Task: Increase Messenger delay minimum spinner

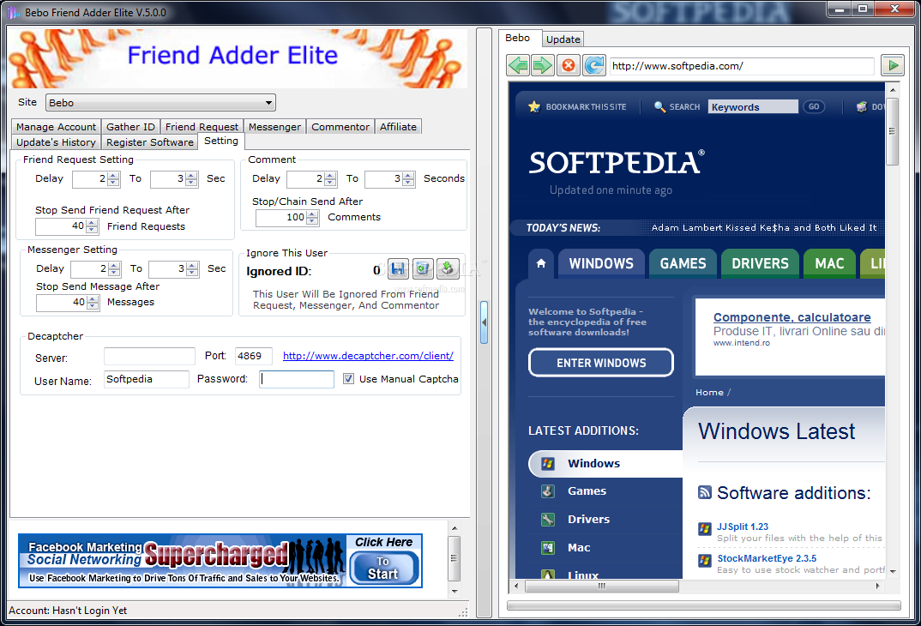Action: [115, 266]
